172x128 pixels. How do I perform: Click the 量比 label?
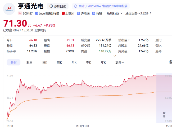[159, 40]
